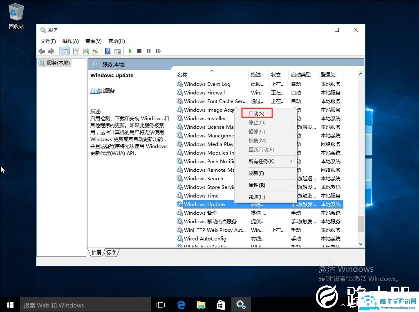This screenshot has height=312, width=419.
Task: Click the gear icon of Windows Event Log
Action: click(179, 84)
